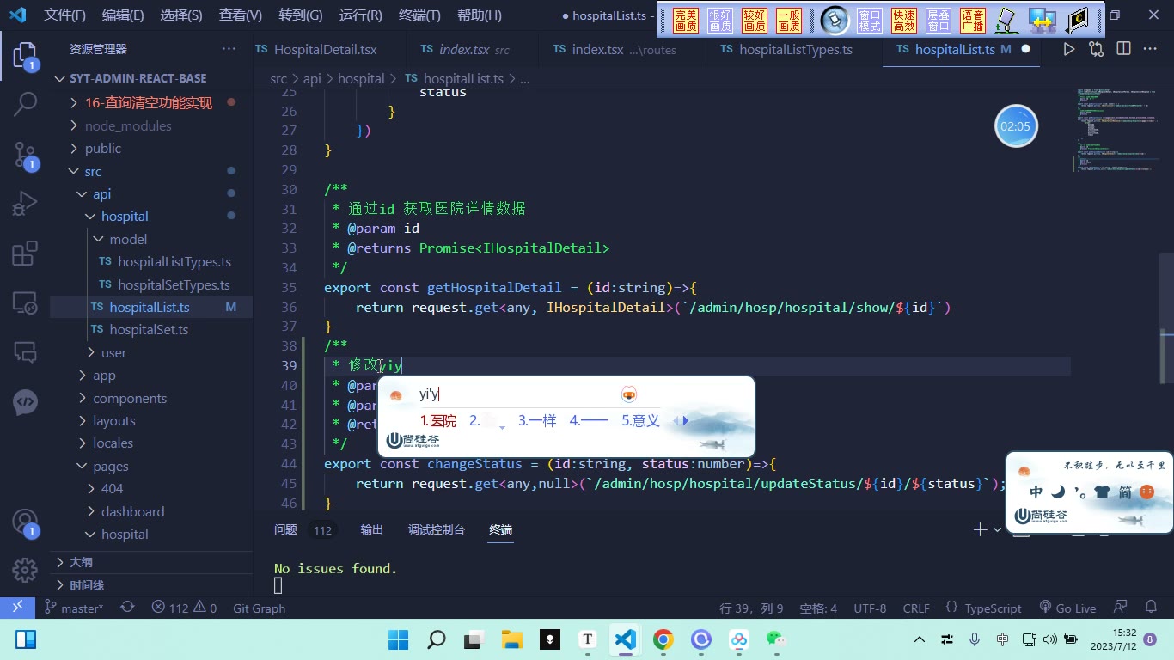The height and width of the screenshot is (660, 1174).
Task: Click the Split Editor icon
Action: (1123, 50)
